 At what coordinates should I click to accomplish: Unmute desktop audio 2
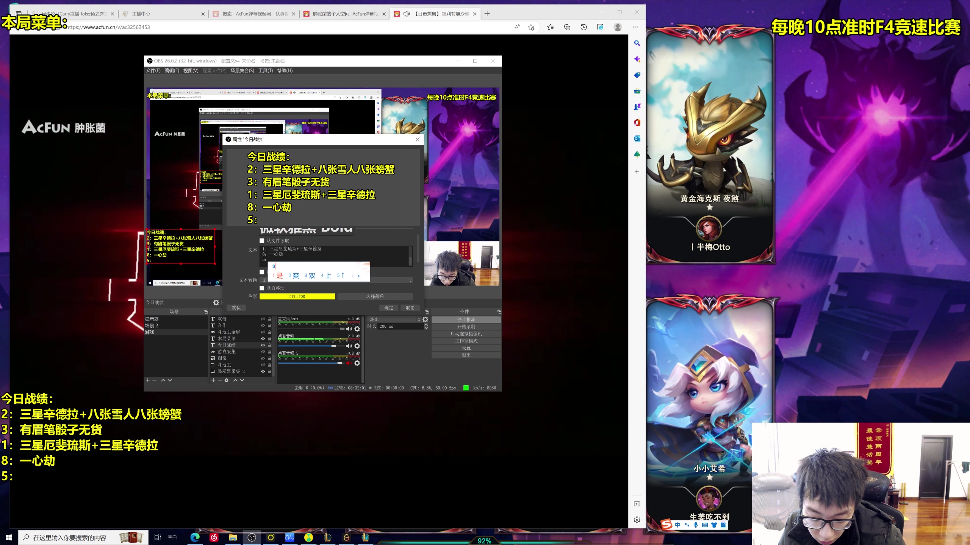[x=349, y=363]
